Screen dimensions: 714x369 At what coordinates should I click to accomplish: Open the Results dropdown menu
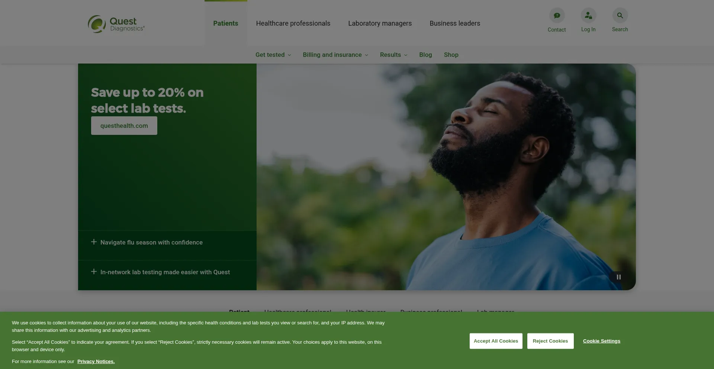(394, 55)
